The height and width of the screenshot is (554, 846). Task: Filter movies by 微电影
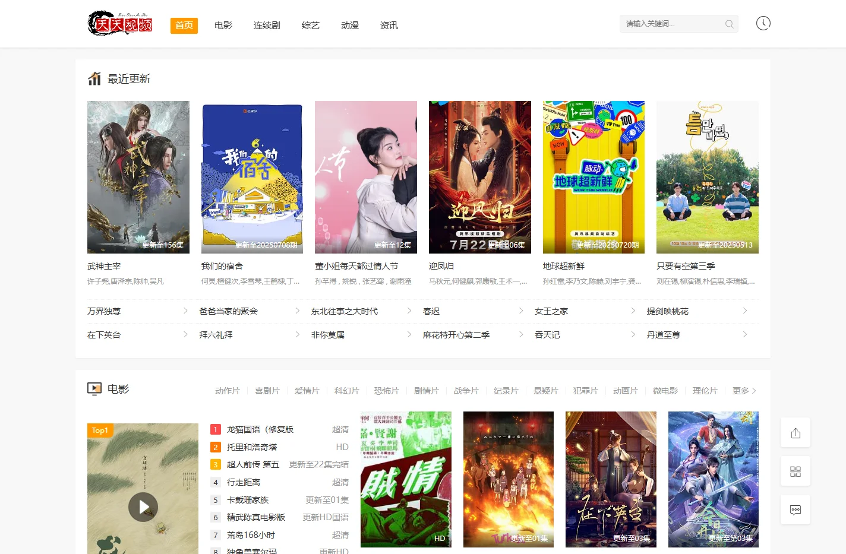665,391
